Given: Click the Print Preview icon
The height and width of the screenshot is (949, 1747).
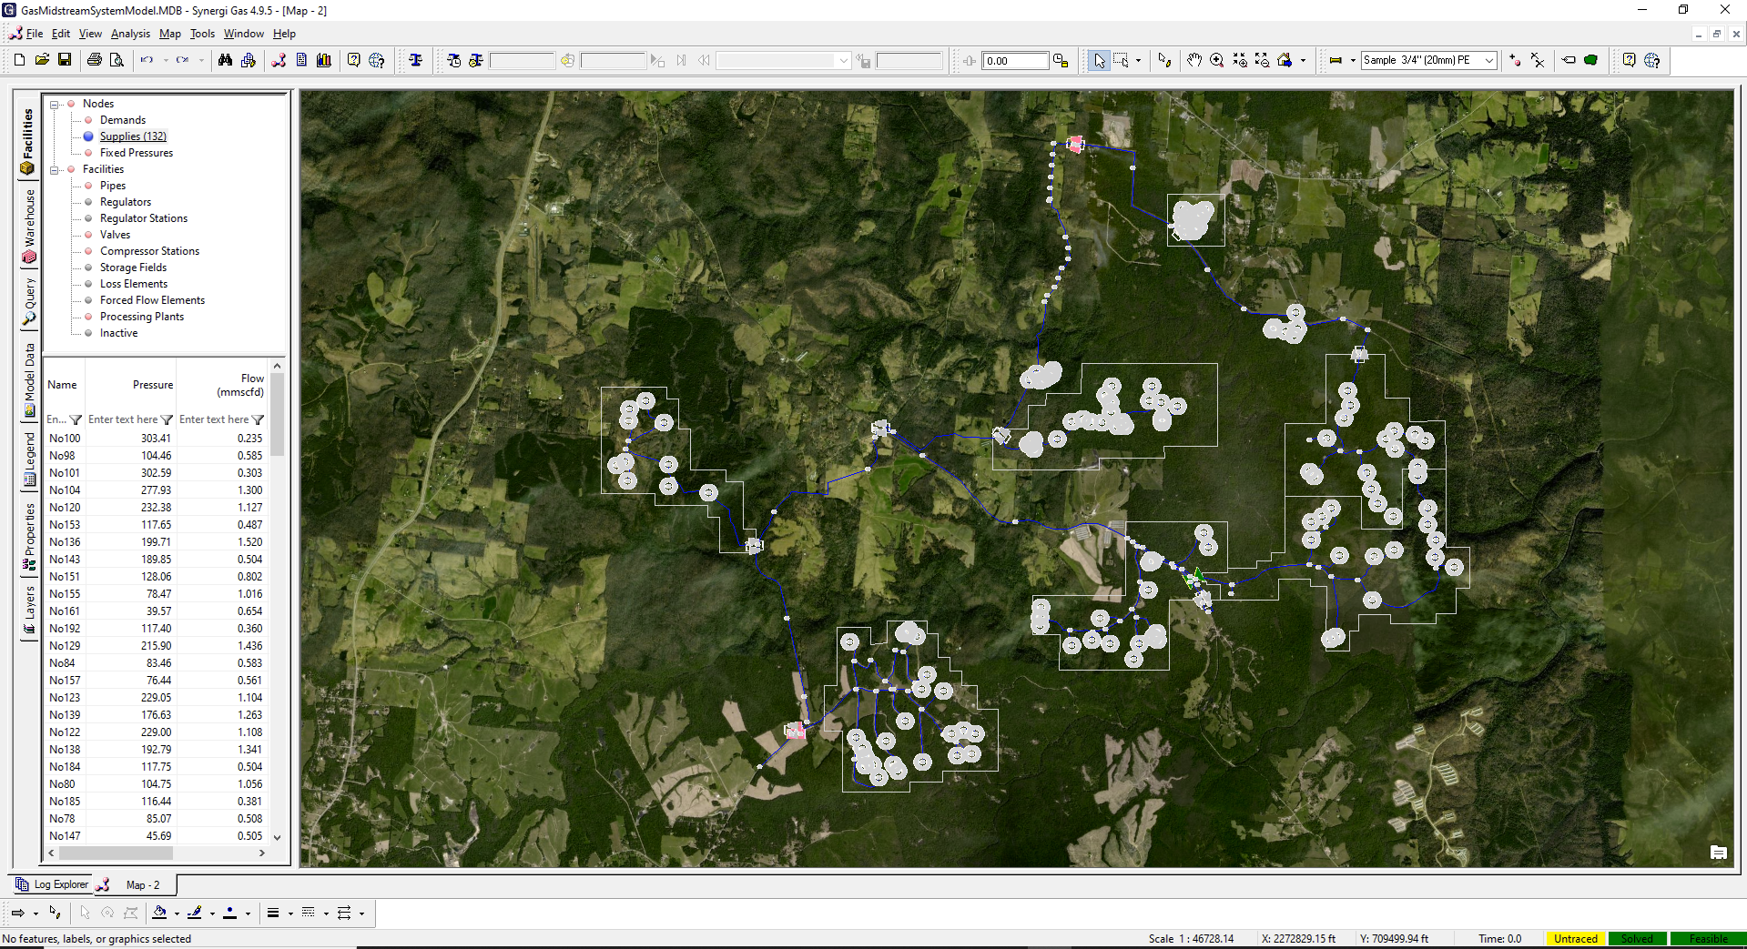Looking at the screenshot, I should pos(117,60).
